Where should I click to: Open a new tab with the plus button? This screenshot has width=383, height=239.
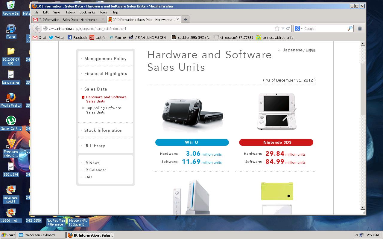[x=185, y=19]
